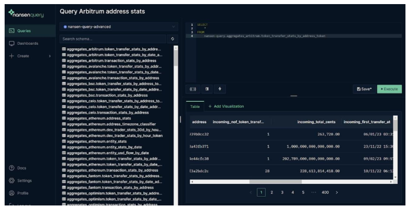Click table icon beside aggregates_ethereum.address_stats
Image resolution: width=407 pixels, height=207 pixels.
(x=64, y=118)
